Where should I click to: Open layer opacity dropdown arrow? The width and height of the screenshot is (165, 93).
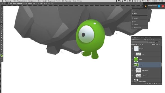159,42
